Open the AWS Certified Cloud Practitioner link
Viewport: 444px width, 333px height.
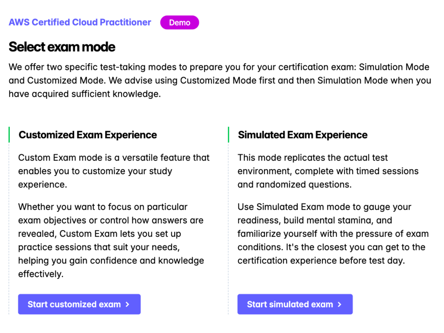click(x=80, y=22)
